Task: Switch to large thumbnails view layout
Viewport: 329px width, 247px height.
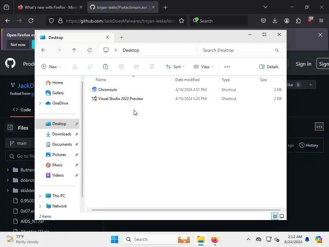Action: point(282,216)
